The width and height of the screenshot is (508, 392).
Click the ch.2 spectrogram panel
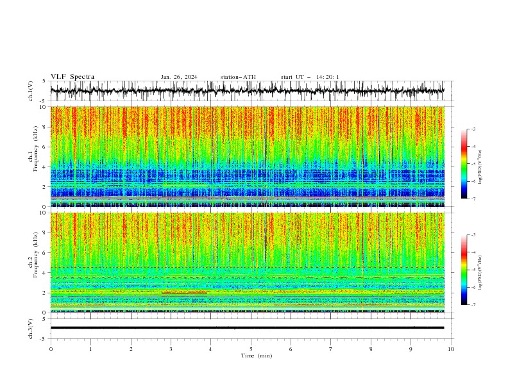coord(247,263)
